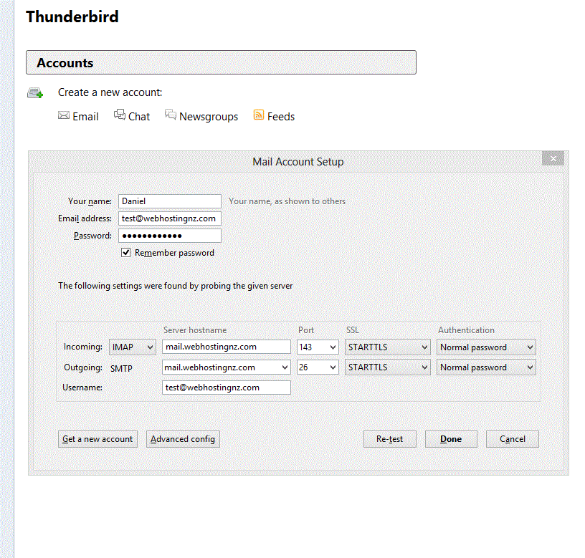Click the Newsgroups icon
585x558 pixels.
pyautogui.click(x=171, y=115)
